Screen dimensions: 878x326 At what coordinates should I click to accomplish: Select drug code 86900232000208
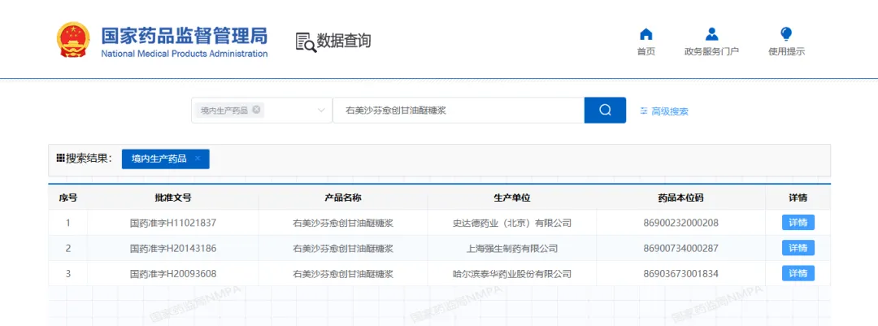coord(680,223)
